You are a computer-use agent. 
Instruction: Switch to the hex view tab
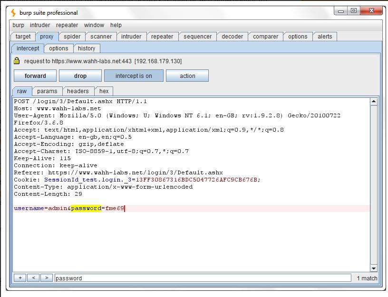104,91
